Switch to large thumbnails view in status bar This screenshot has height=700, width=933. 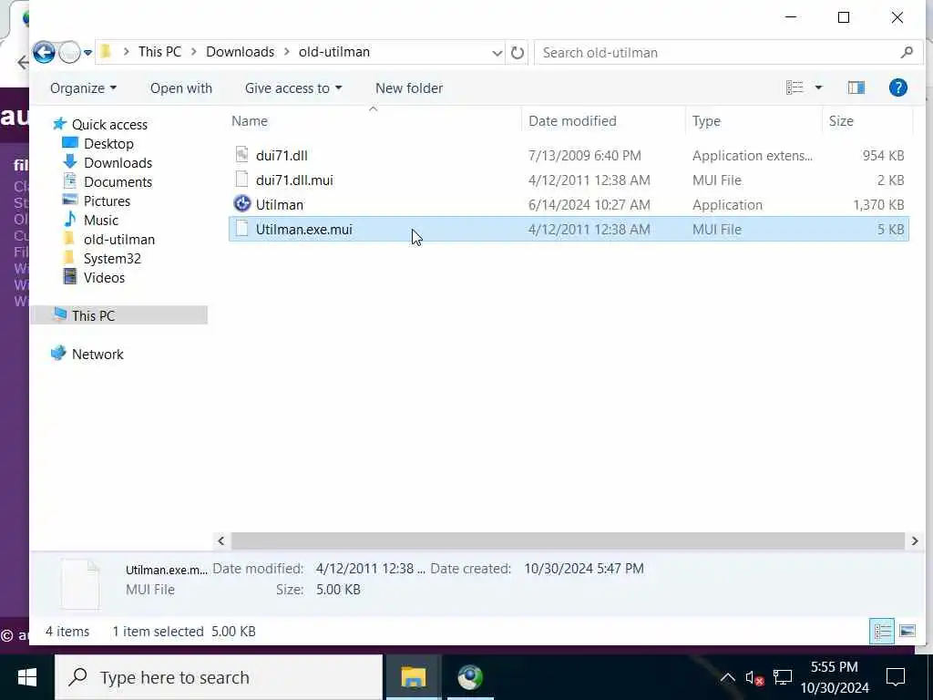pyautogui.click(x=907, y=631)
